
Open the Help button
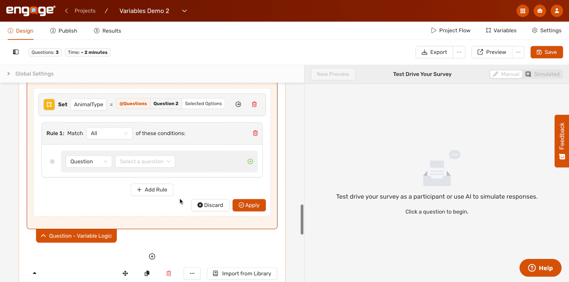540,268
